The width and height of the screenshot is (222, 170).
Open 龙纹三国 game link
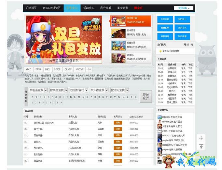point(57,76)
